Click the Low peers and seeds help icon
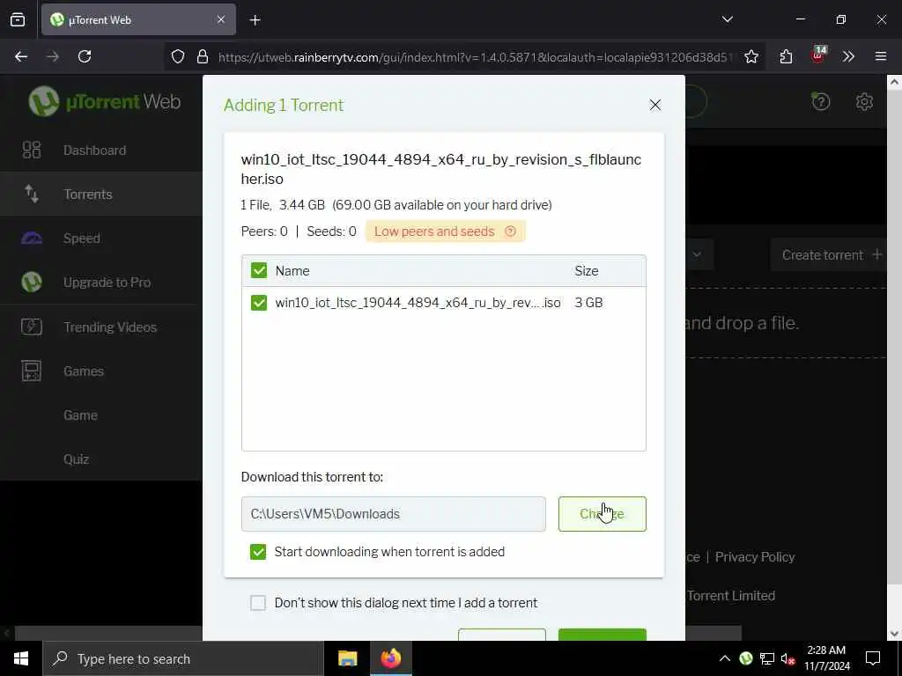The image size is (902, 676). (x=510, y=231)
